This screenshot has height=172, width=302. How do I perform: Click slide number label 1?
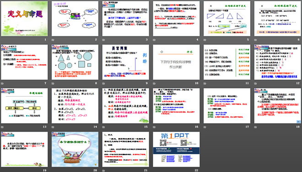tap(45, 40)
